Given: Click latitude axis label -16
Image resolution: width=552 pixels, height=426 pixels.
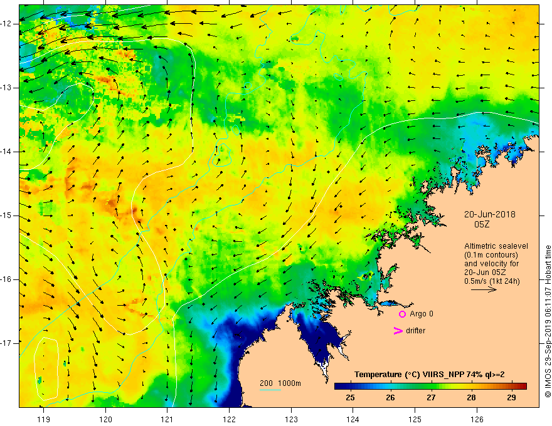Looking at the screenshot, I should [7, 279].
